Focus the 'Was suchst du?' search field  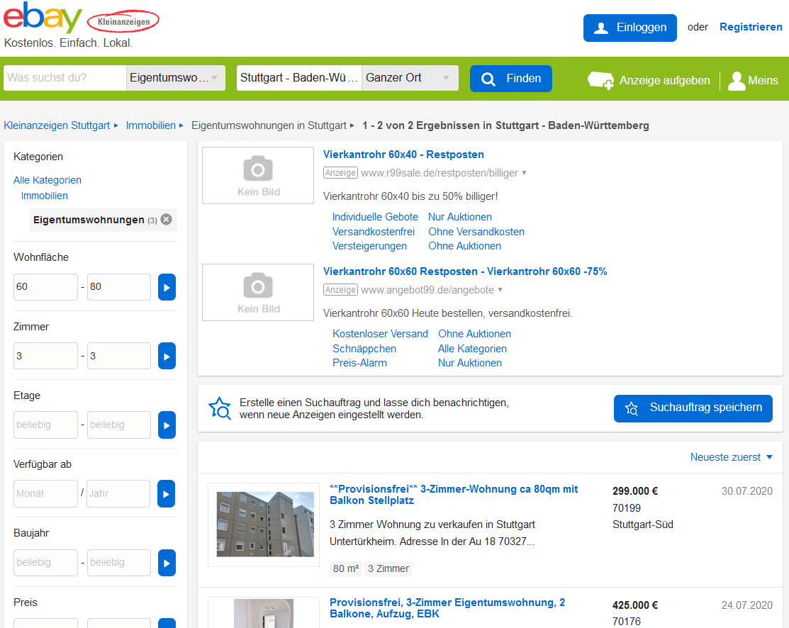click(65, 78)
